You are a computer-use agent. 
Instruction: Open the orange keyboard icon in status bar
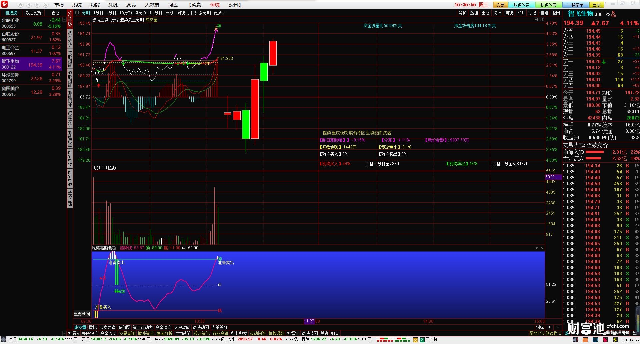click(x=585, y=340)
